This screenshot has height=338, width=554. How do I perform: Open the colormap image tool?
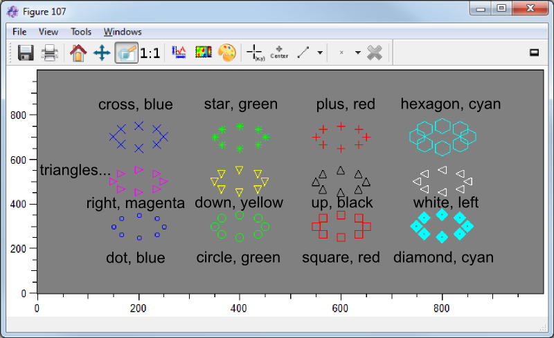pyautogui.click(x=203, y=53)
